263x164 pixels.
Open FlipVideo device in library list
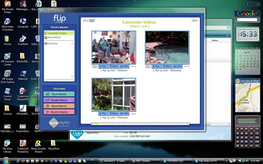53,43
